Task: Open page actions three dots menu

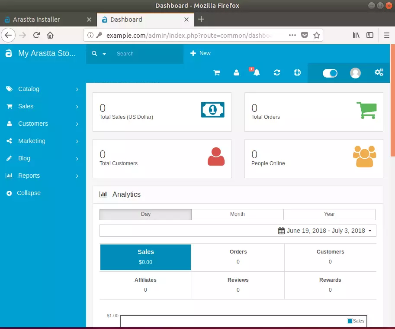Action: [292, 35]
